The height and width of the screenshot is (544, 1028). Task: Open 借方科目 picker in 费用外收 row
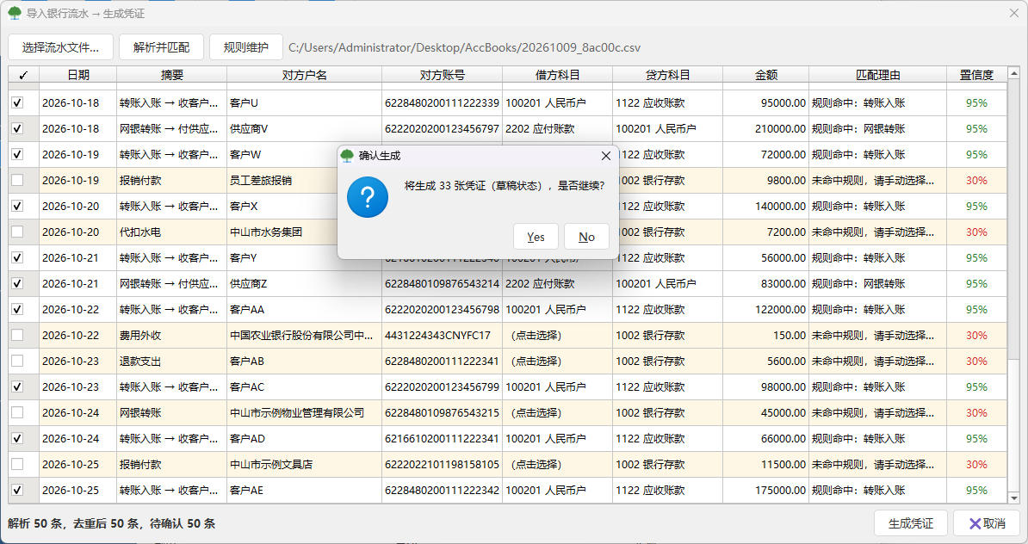pos(557,336)
